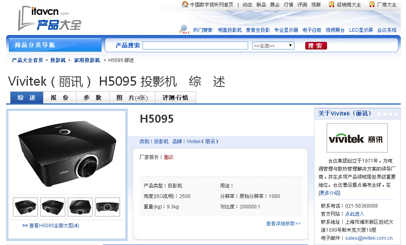
Task: Select the third projector thumbnail
Action: (x=80, y=207)
